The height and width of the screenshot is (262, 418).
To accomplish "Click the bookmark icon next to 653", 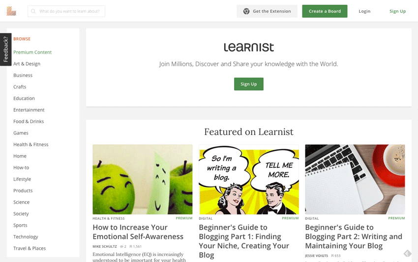I will point(332,256).
